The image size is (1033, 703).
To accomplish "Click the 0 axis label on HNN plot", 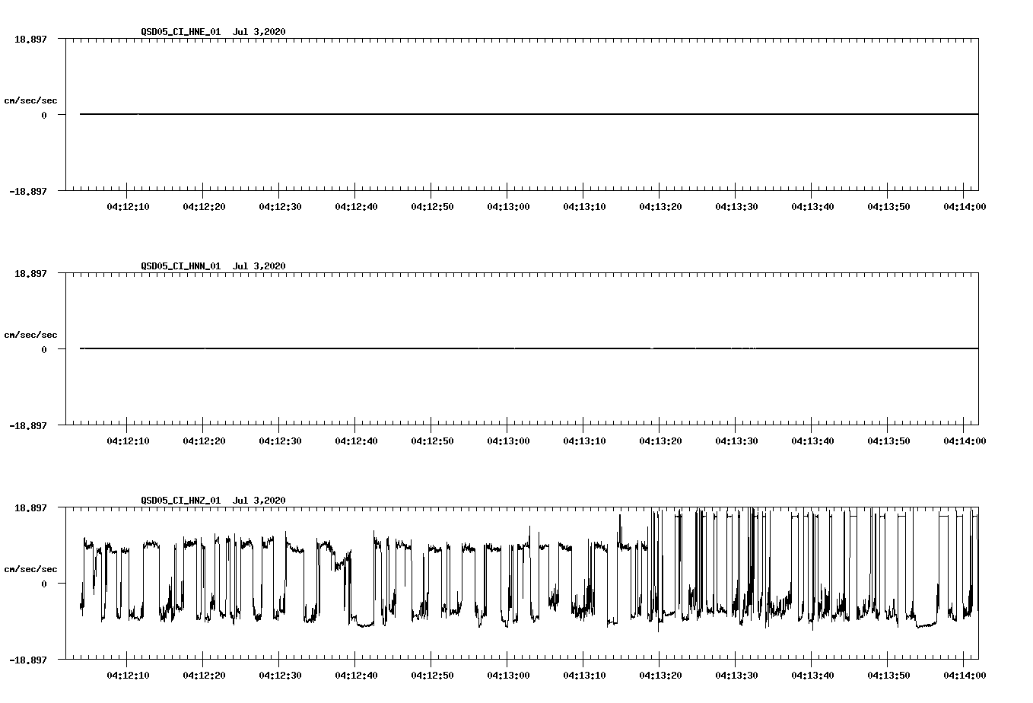I will pos(44,349).
